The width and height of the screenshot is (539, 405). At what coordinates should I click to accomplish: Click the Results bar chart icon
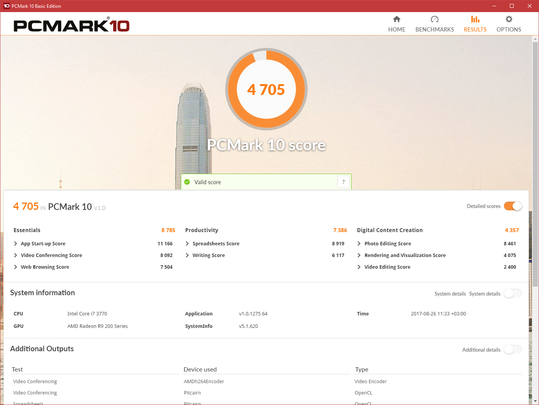tap(475, 19)
